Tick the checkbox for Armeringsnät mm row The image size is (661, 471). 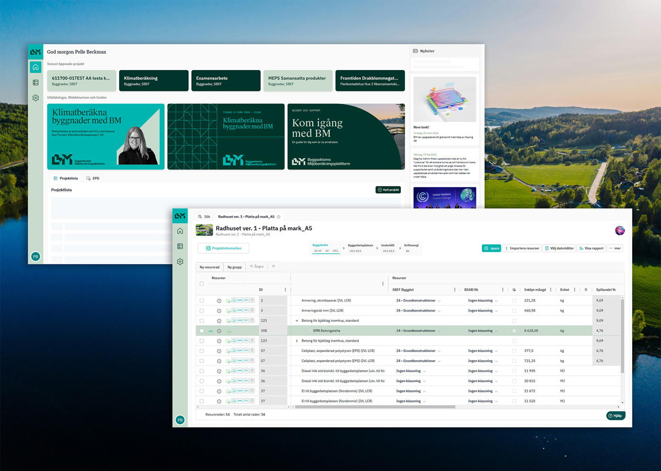click(x=202, y=311)
